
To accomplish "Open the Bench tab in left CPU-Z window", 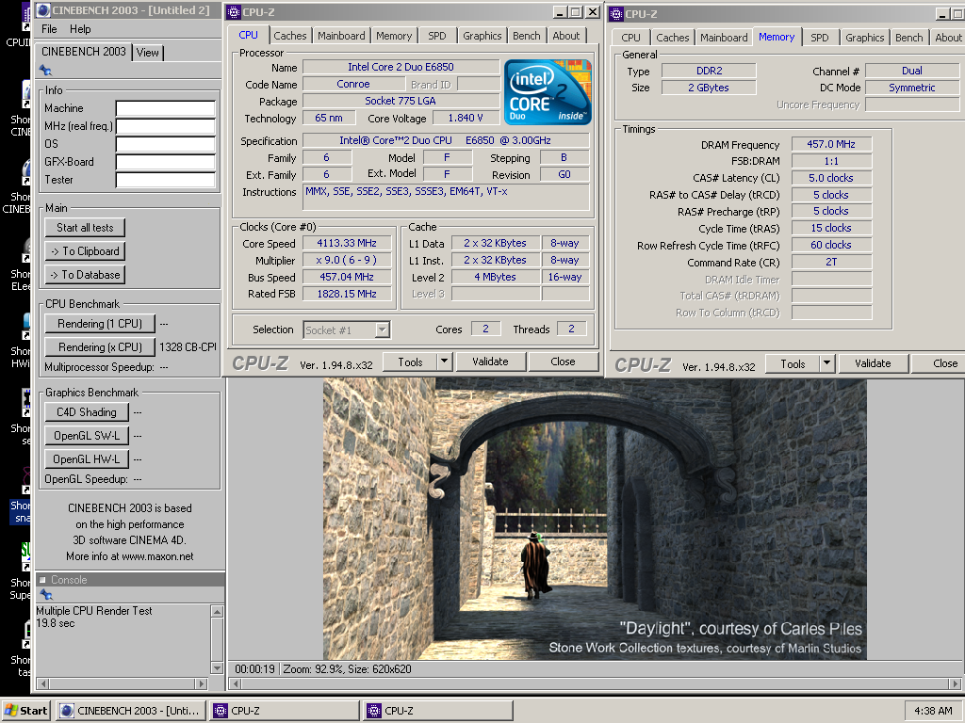I will click(527, 36).
